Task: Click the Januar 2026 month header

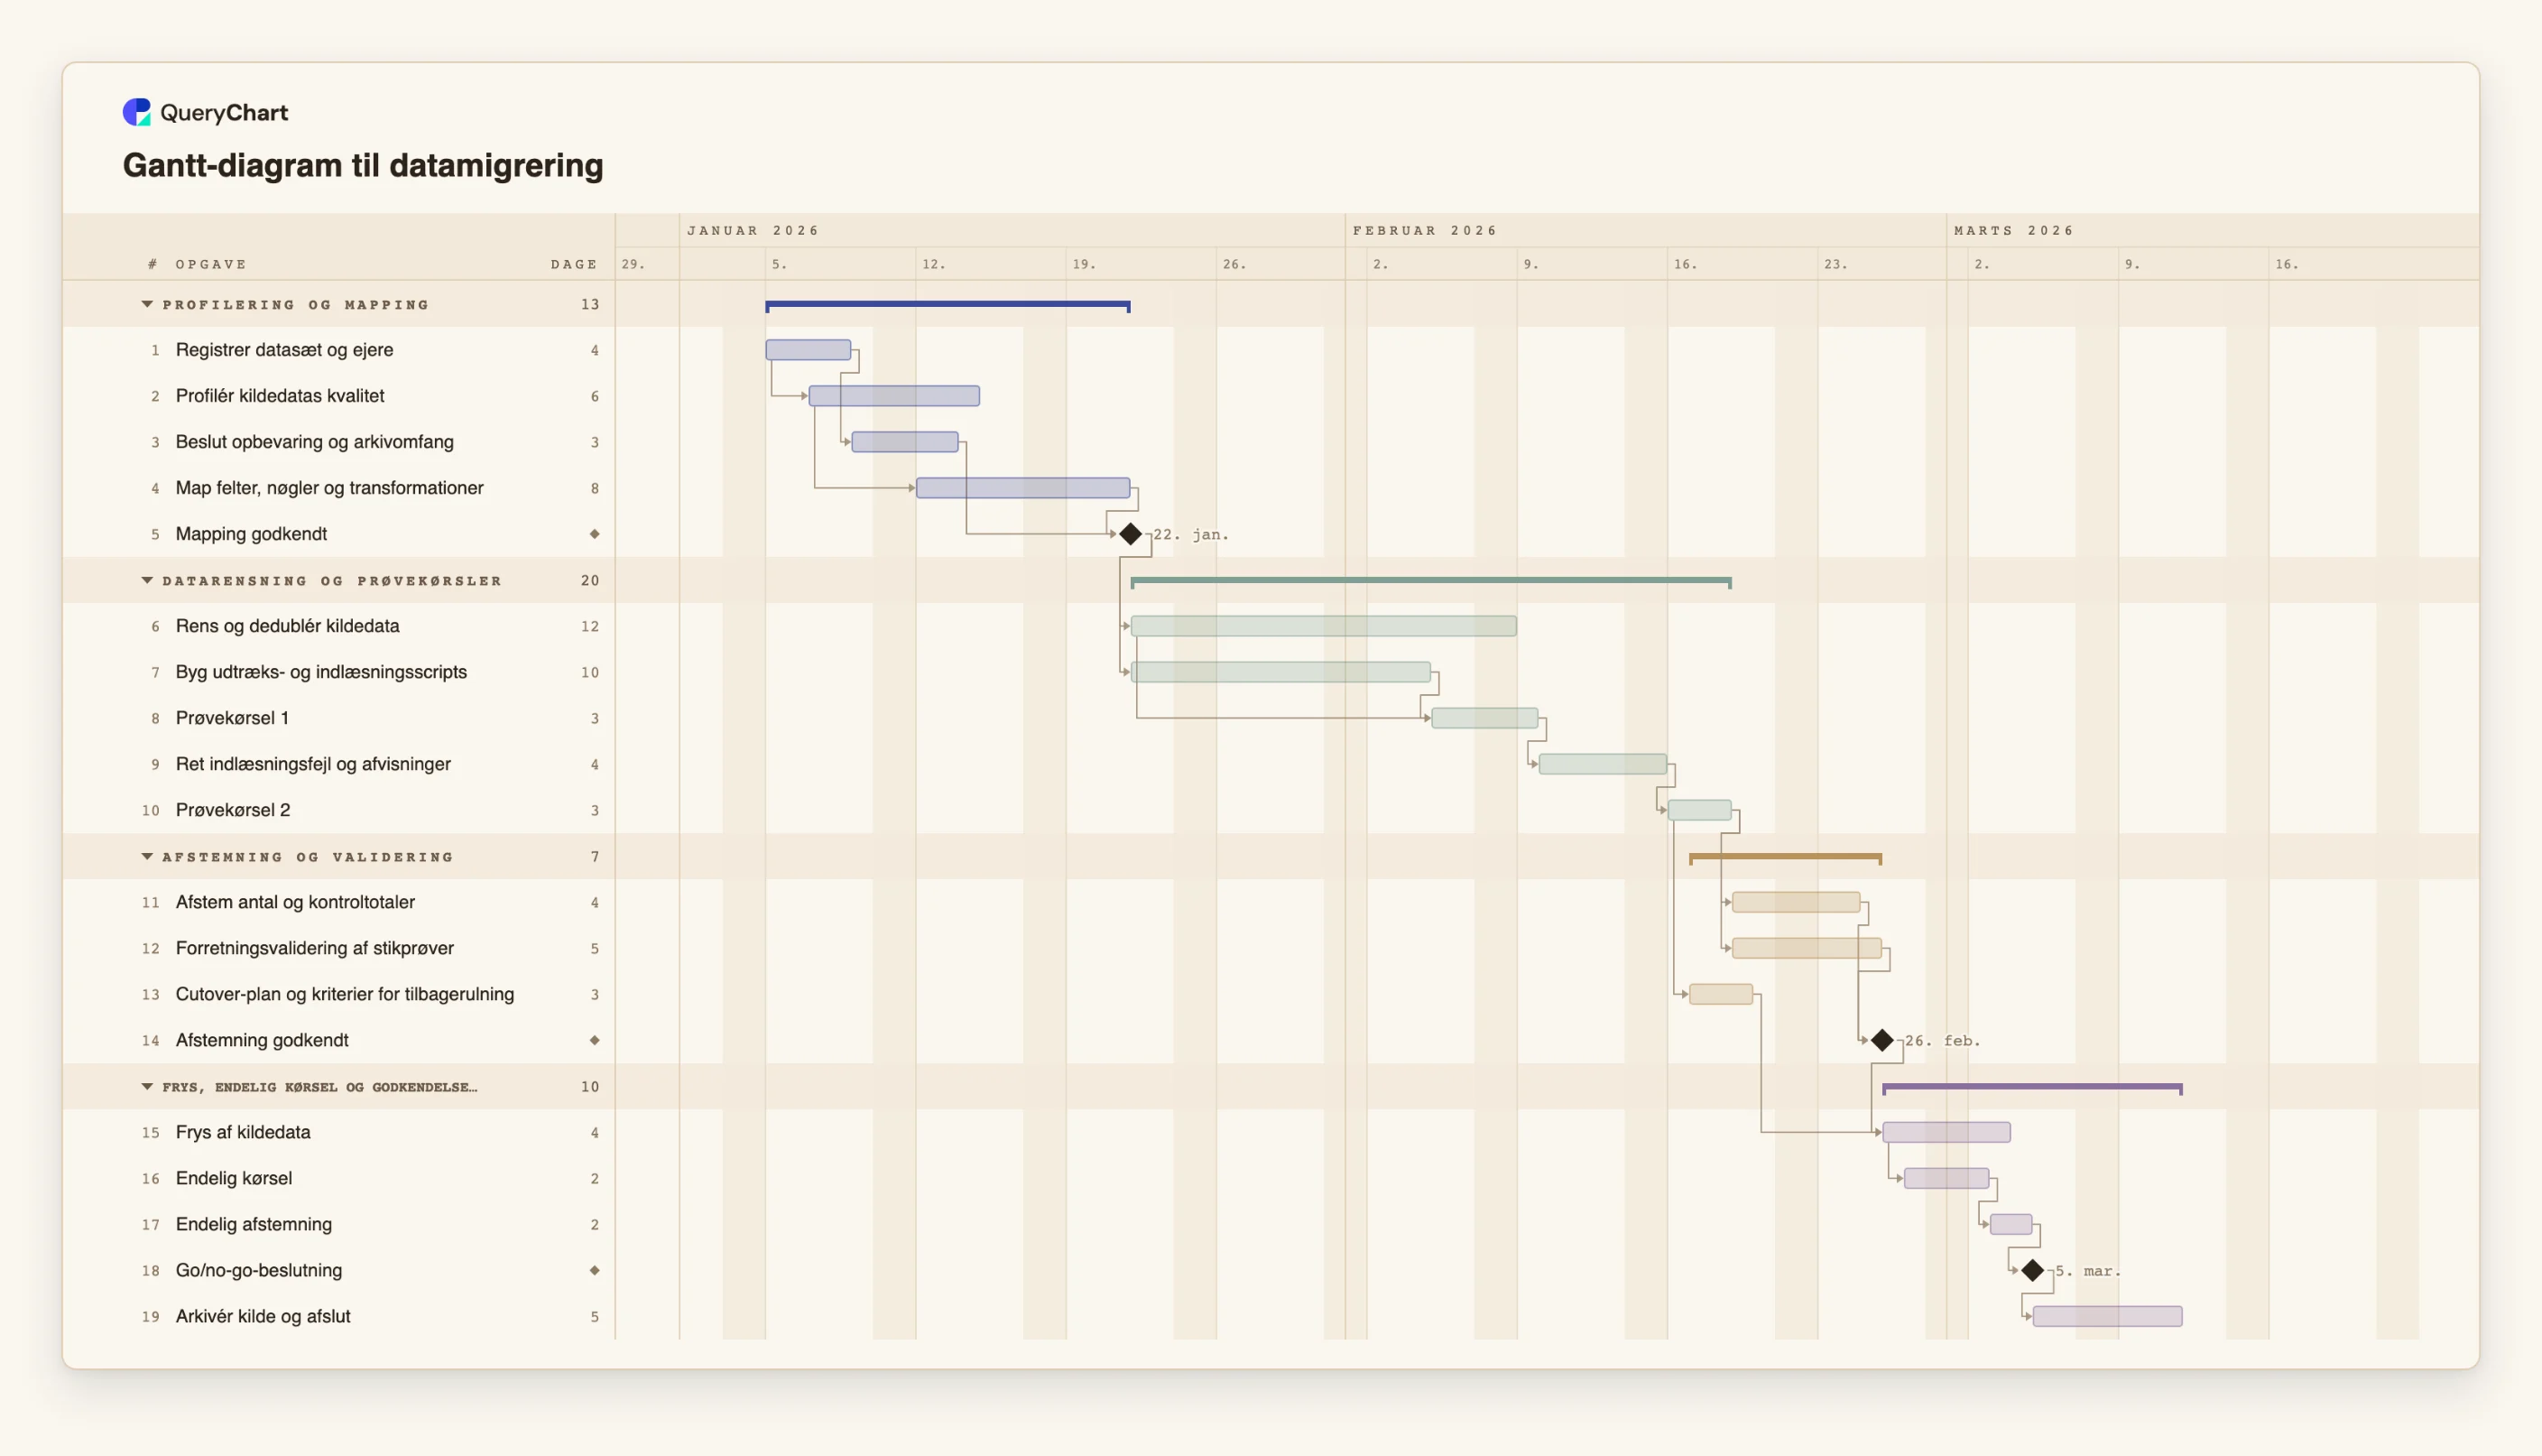Action: (x=753, y=230)
